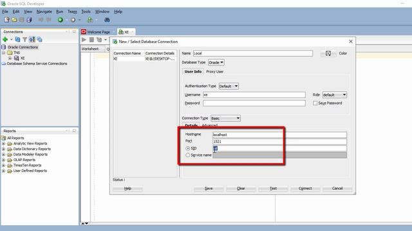Click the Run Statement play icon
Image resolution: width=412 pixels, height=231 pixels.
[x=84, y=40]
